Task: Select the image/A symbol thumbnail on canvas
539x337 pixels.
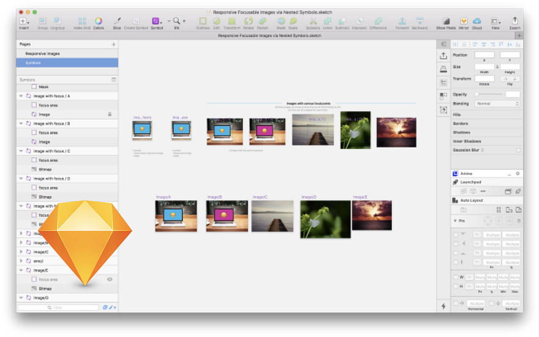Action: tap(176, 216)
